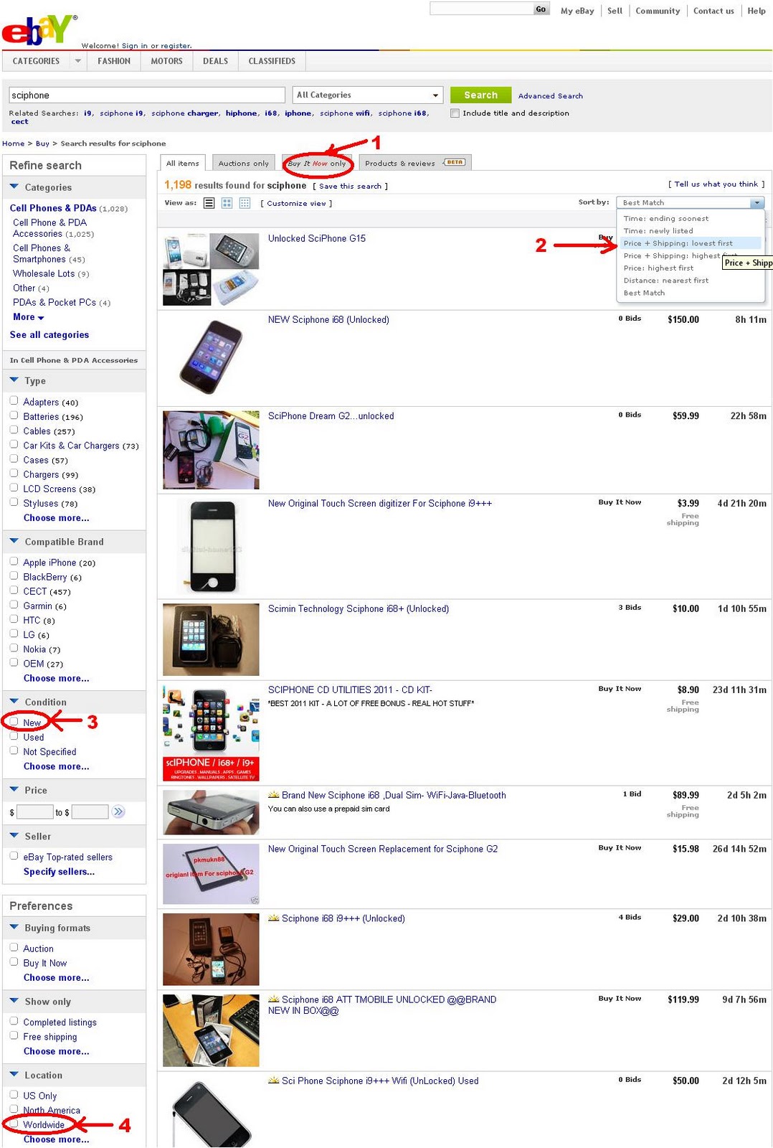Image resolution: width=773 pixels, height=1148 pixels.
Task: Click minimum price input field
Action: [34, 811]
